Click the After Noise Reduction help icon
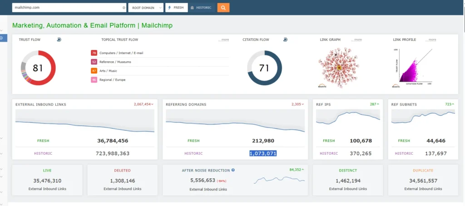Image resolution: width=465 pixels, height=206 pixels. [233, 170]
